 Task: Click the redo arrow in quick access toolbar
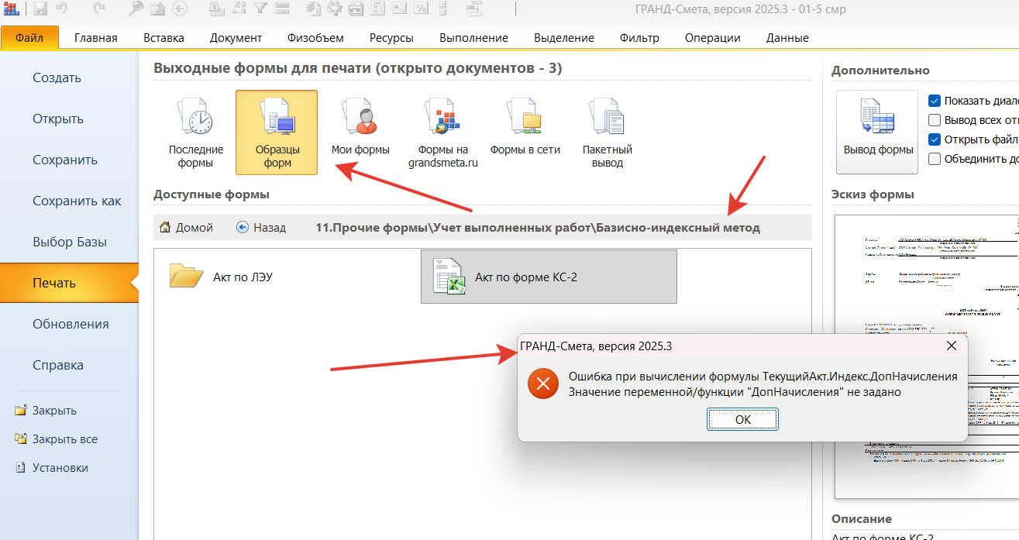click(98, 9)
